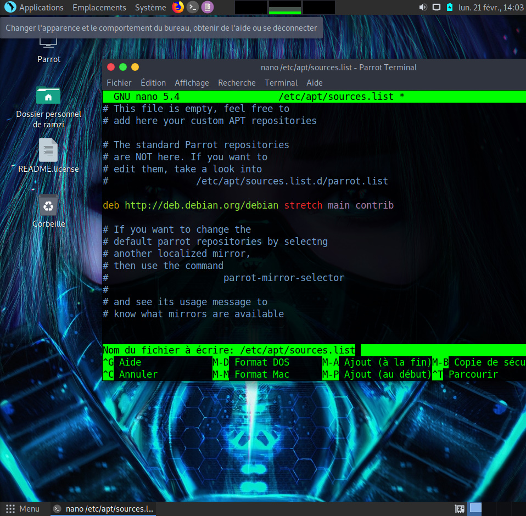
Task: Click the M-M Format Mac shortcut
Action: (x=251, y=374)
